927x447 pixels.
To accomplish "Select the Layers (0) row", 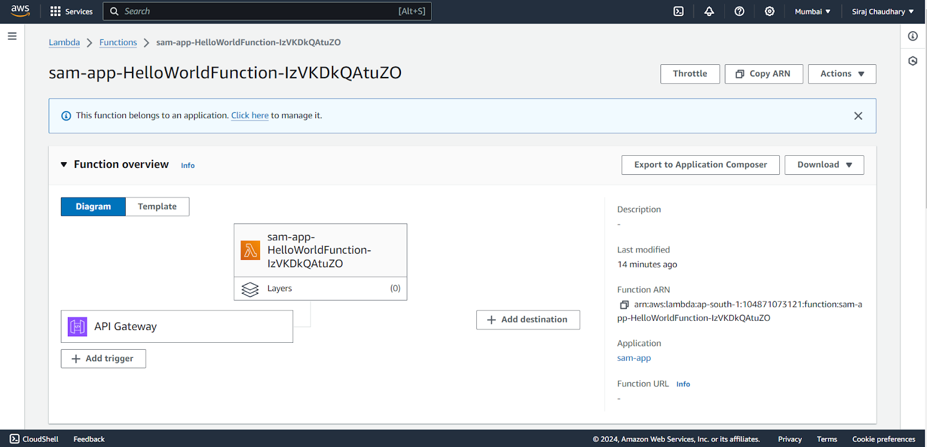I will (320, 288).
